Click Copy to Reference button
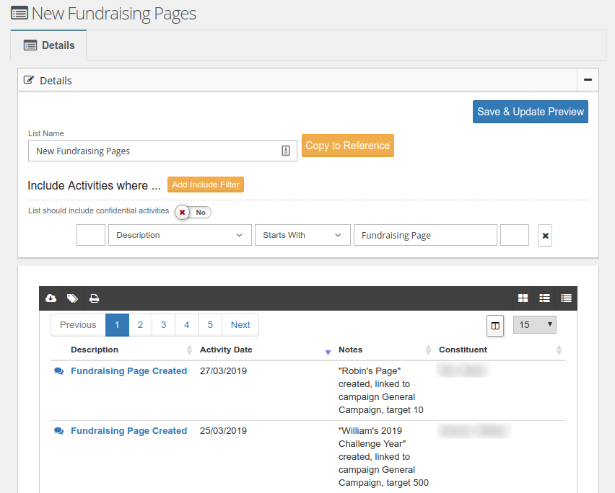The image size is (615, 493). coord(347,146)
